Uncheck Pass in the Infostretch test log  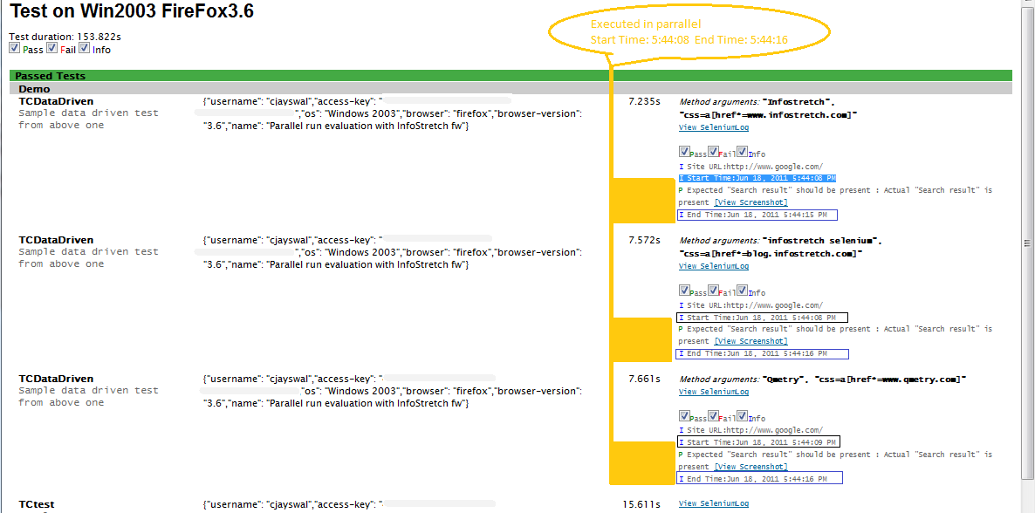tap(684, 152)
